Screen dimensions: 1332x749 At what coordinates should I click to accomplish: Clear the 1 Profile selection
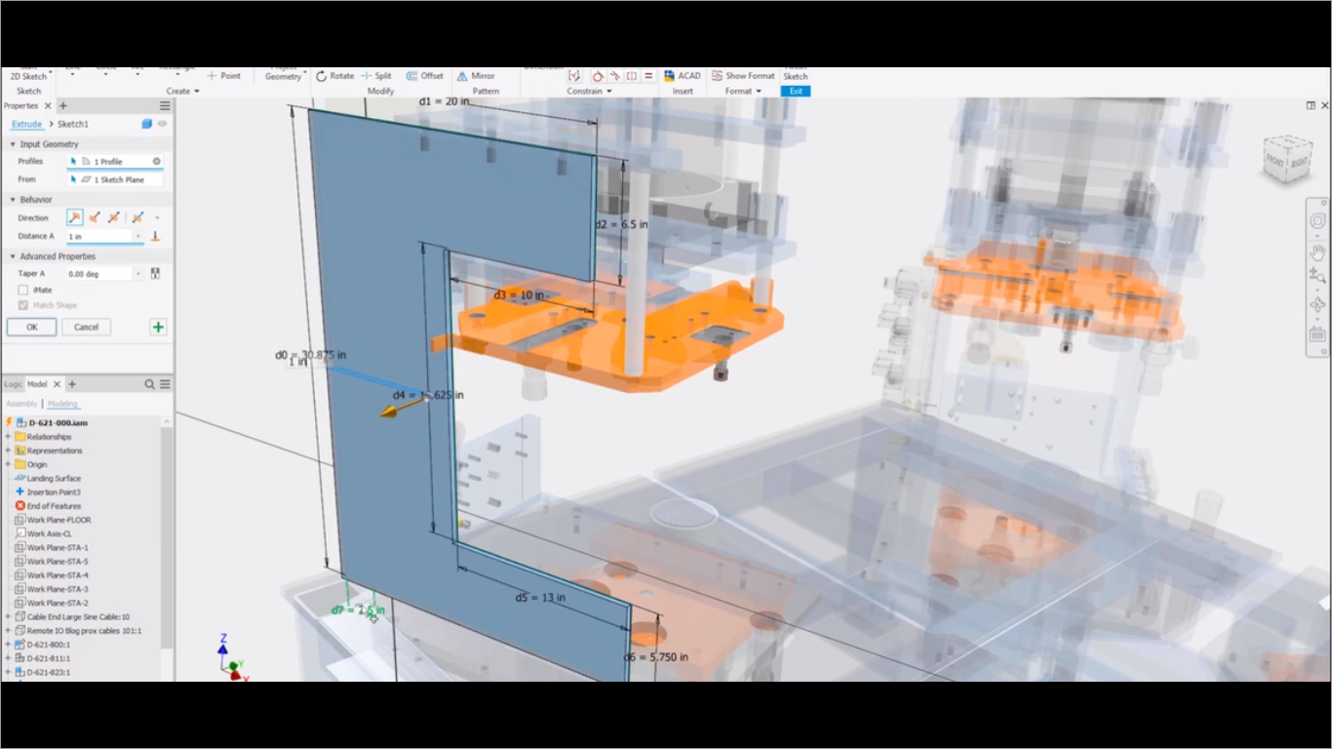(156, 161)
